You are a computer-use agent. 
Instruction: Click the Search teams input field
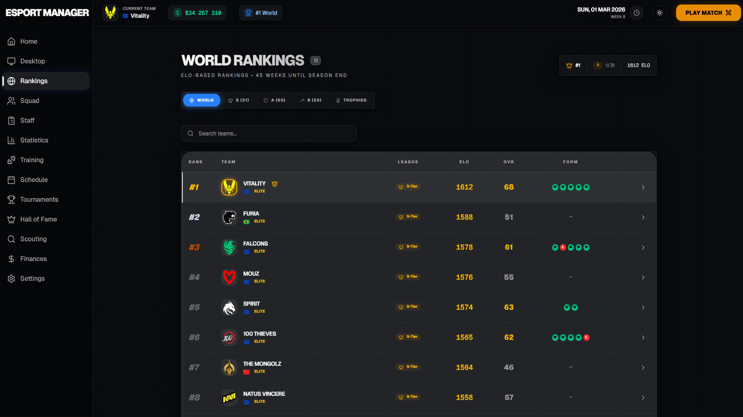pyautogui.click(x=269, y=133)
